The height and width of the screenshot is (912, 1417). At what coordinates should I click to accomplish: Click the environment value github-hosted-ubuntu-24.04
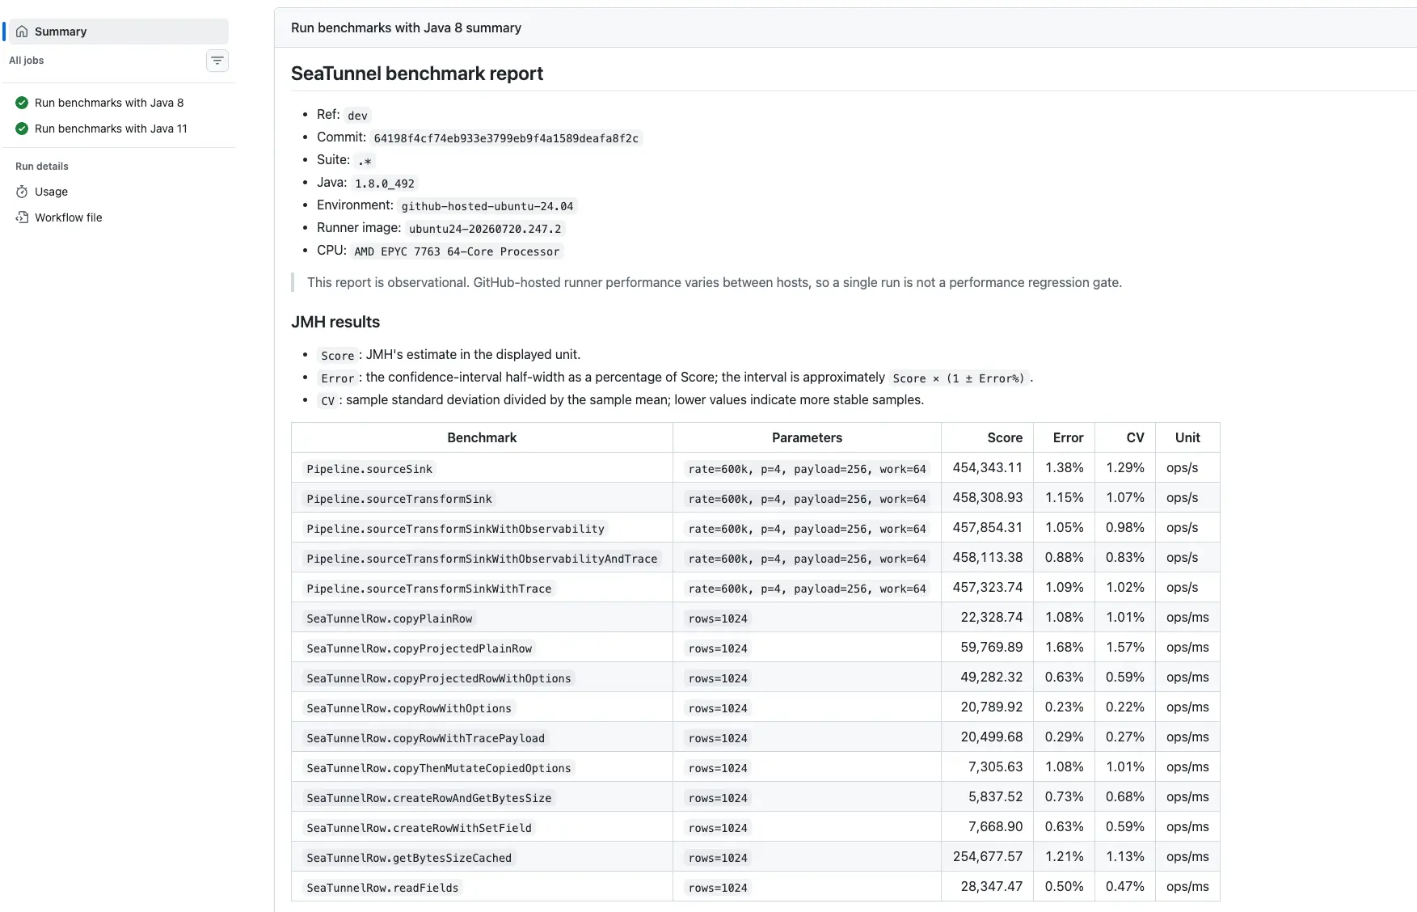pos(487,206)
